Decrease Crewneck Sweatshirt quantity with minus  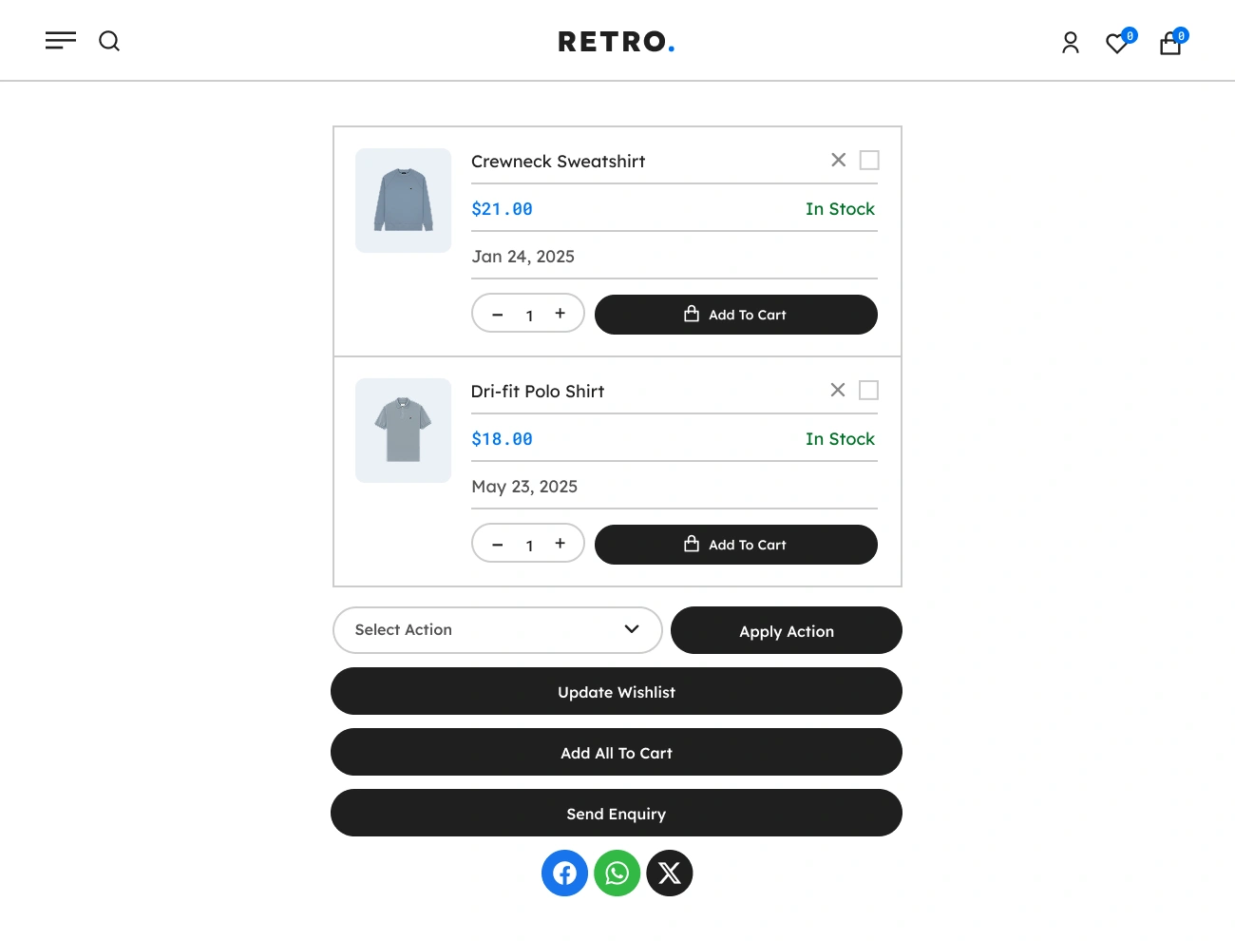(x=498, y=315)
